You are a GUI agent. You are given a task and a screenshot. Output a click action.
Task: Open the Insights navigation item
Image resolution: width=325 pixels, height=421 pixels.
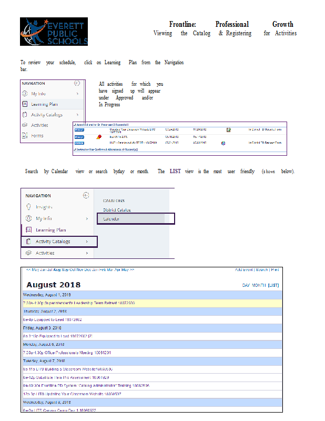[x=44, y=207]
